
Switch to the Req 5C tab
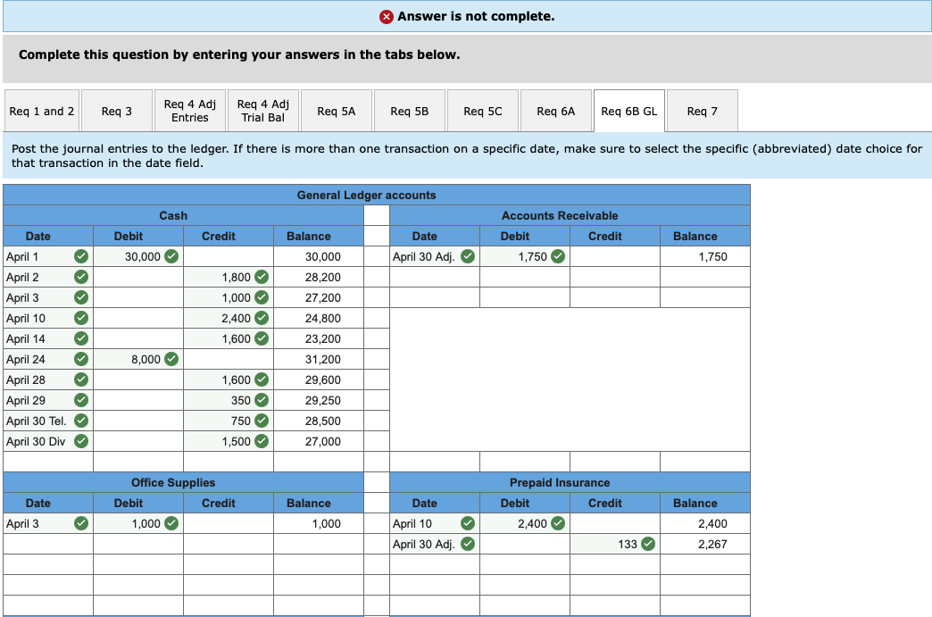click(483, 111)
